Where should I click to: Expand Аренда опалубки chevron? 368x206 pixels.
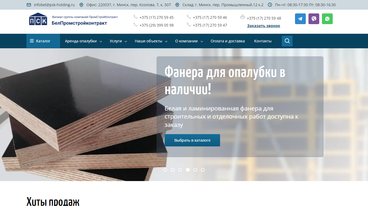[101, 42]
